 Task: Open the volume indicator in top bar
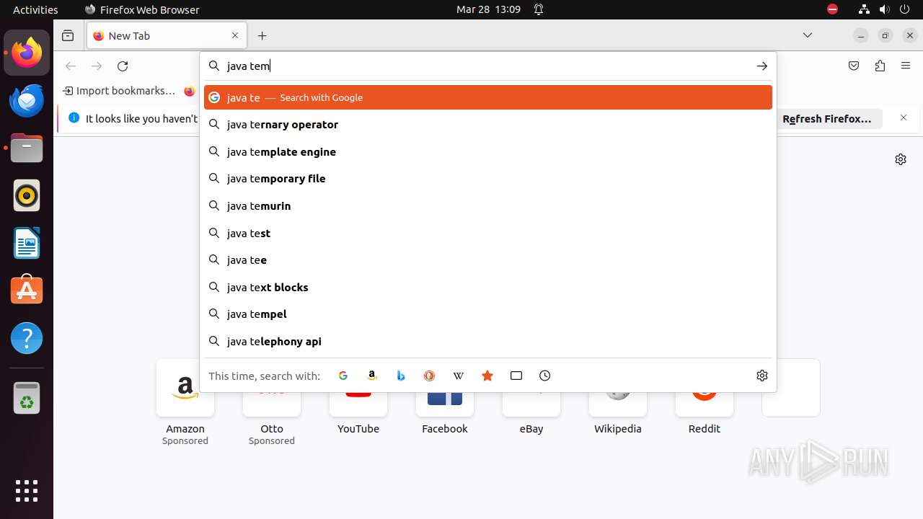[885, 9]
